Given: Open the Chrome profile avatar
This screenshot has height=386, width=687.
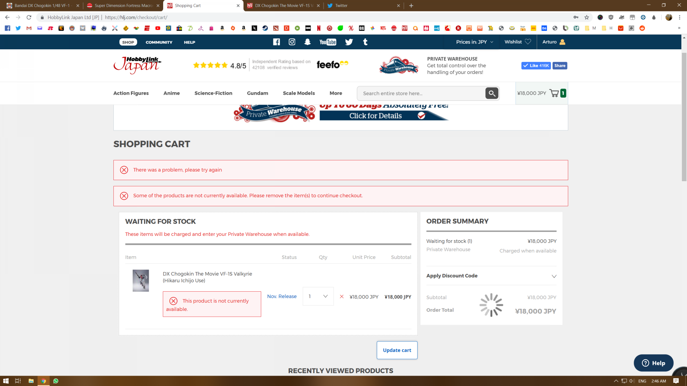Looking at the screenshot, I should [x=669, y=17].
